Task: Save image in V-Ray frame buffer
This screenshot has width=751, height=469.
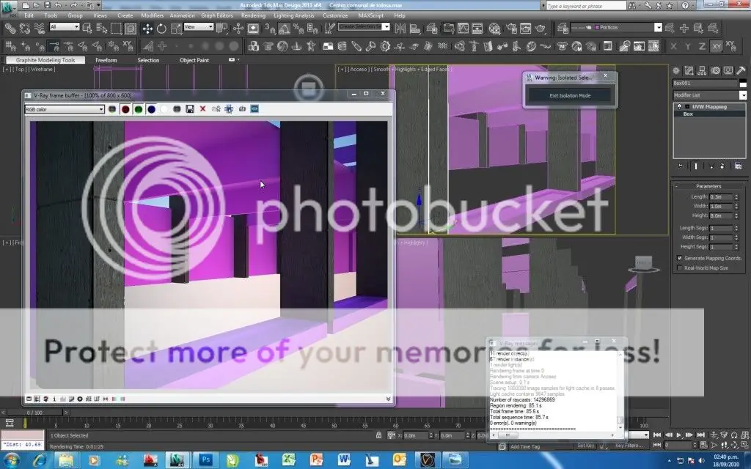Action: tap(190, 109)
